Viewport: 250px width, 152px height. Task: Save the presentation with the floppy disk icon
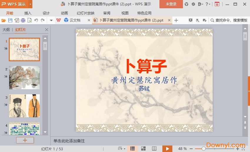click(10, 20)
